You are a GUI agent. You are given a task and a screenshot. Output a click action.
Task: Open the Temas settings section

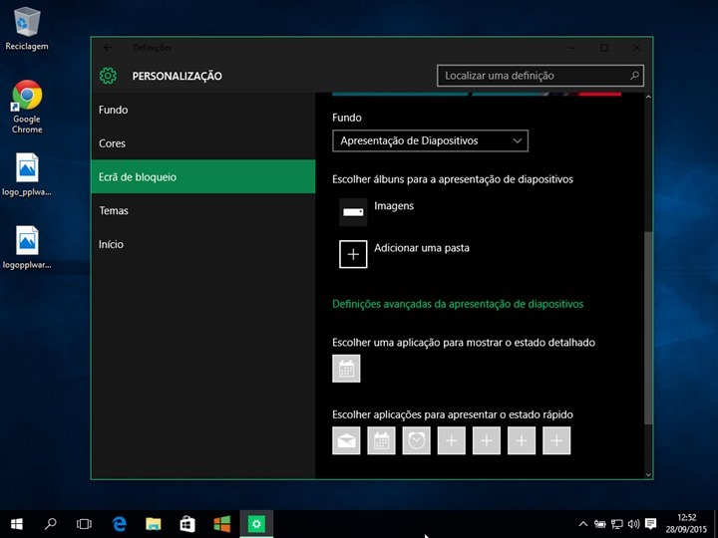(203, 210)
